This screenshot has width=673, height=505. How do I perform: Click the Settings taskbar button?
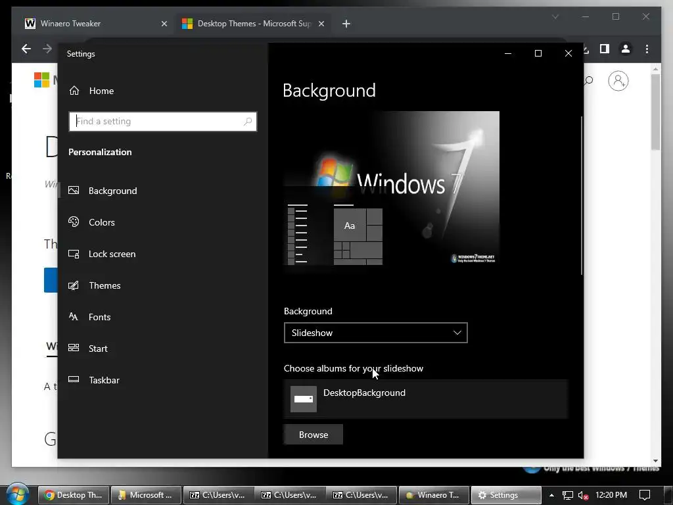click(505, 495)
